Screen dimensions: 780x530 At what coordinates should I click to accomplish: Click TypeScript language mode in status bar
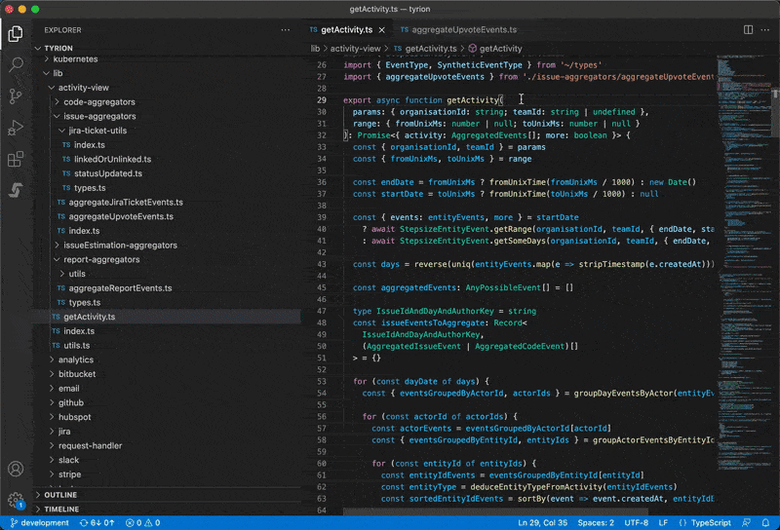[711, 522]
